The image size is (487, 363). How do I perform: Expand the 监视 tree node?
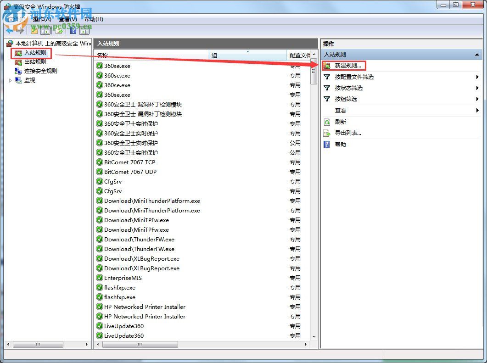pos(10,80)
